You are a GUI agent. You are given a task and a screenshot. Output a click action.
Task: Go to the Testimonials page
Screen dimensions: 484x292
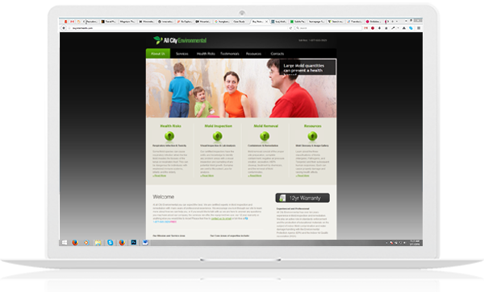pyautogui.click(x=230, y=54)
